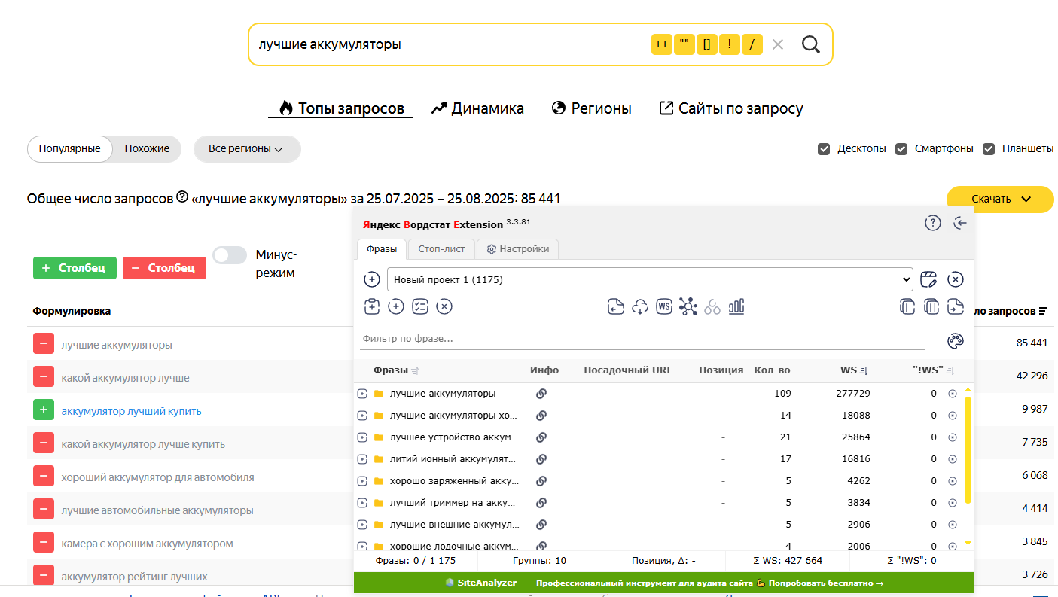Viewport: 1058px width, 597px height.
Task: Collapse the extension panel with the arrow icon
Action: click(960, 223)
